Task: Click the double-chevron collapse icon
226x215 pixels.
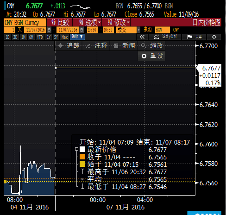Action: (x=142, y=37)
